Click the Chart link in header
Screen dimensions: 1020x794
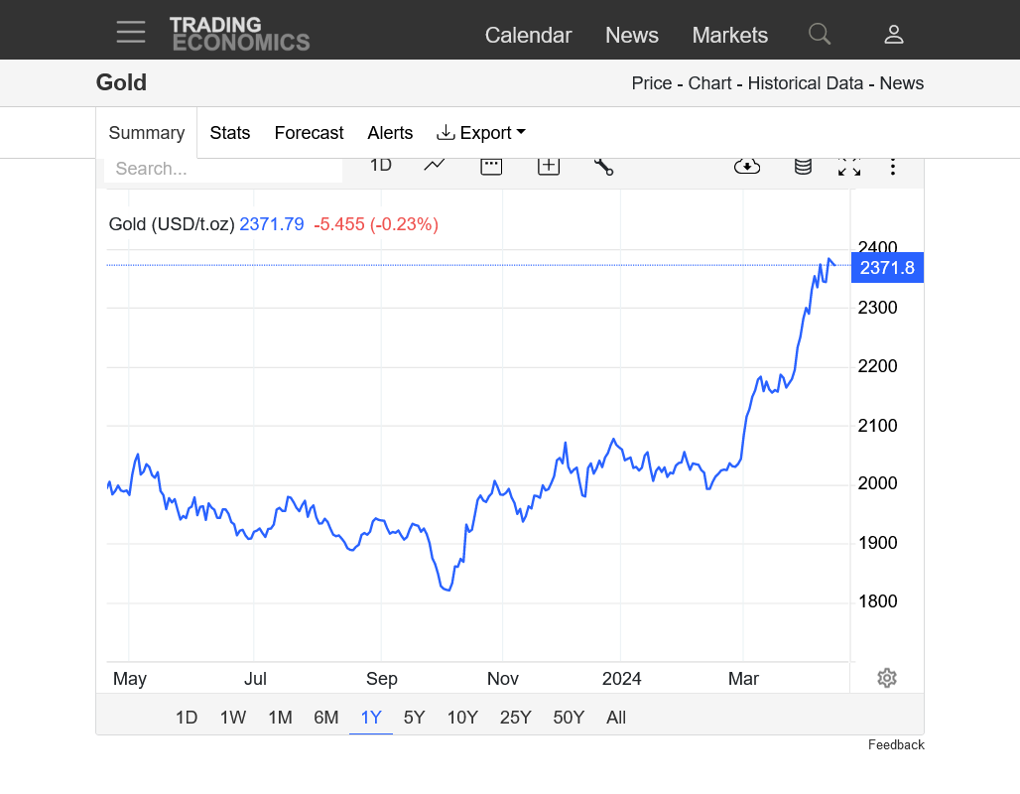pos(709,83)
